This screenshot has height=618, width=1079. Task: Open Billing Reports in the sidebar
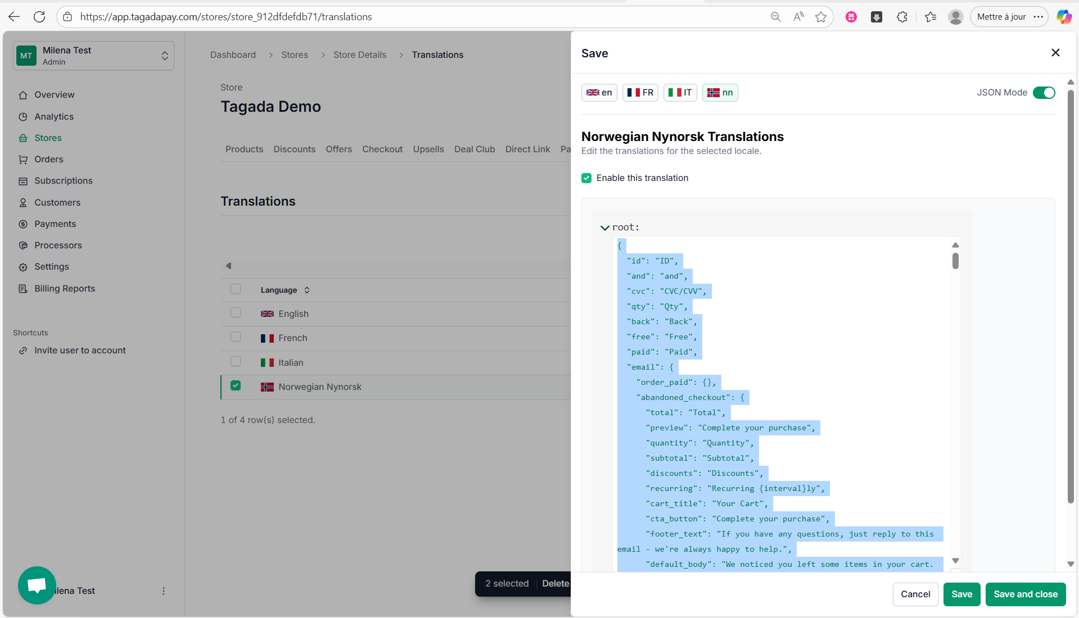[x=65, y=289]
